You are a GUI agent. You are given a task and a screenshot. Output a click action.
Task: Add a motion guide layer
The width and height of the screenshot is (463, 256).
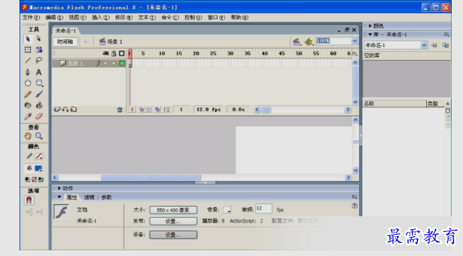65,110
